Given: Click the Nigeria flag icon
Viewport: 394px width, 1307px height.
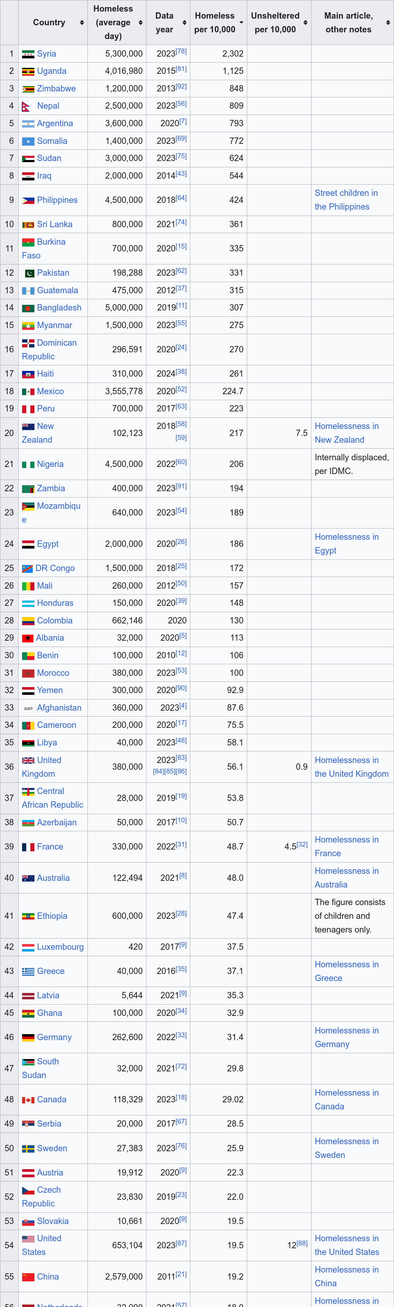Looking at the screenshot, I should click(x=28, y=464).
